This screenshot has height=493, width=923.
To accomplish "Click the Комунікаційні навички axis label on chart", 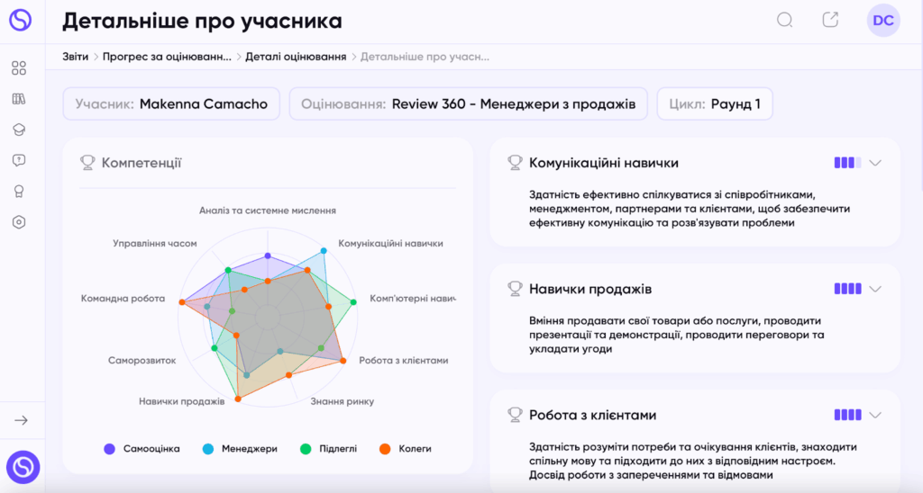I will 391,243.
